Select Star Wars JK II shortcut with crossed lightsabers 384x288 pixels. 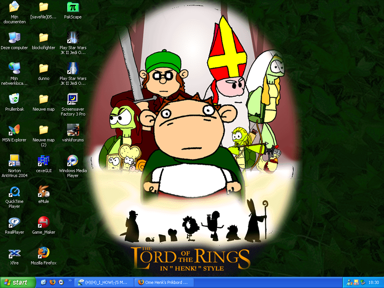pos(73,43)
